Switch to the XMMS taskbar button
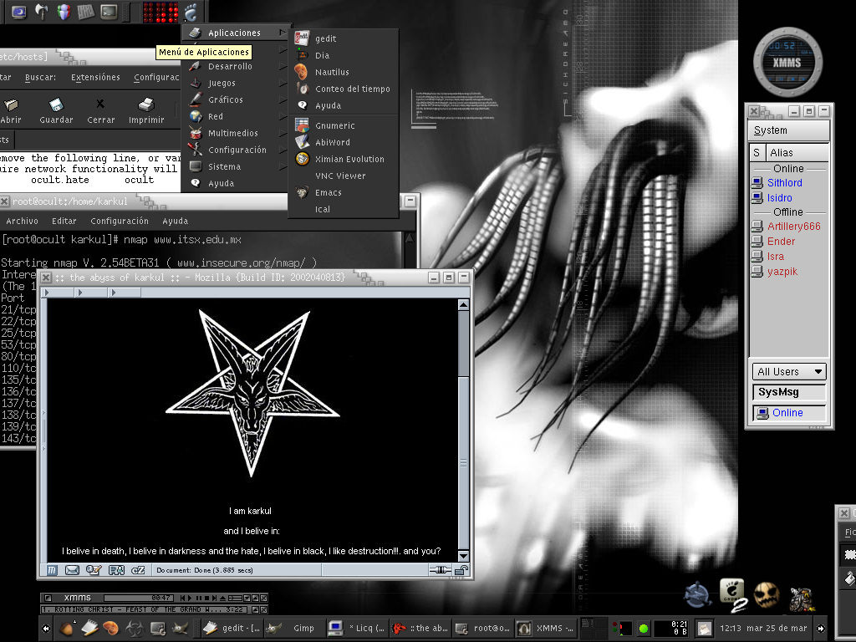Screen dimensions: 856x642 [547, 629]
